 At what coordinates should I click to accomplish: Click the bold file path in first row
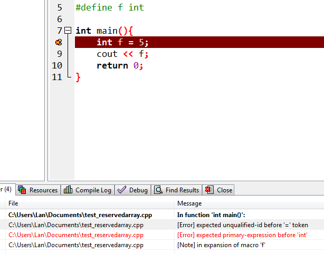pos(80,215)
